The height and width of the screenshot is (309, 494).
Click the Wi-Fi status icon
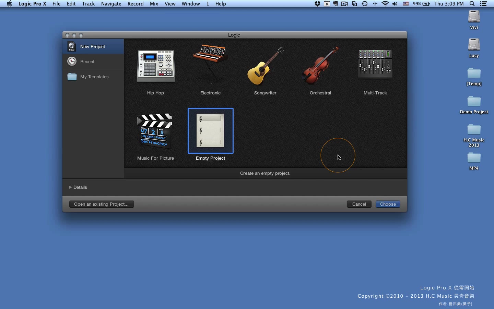click(386, 4)
